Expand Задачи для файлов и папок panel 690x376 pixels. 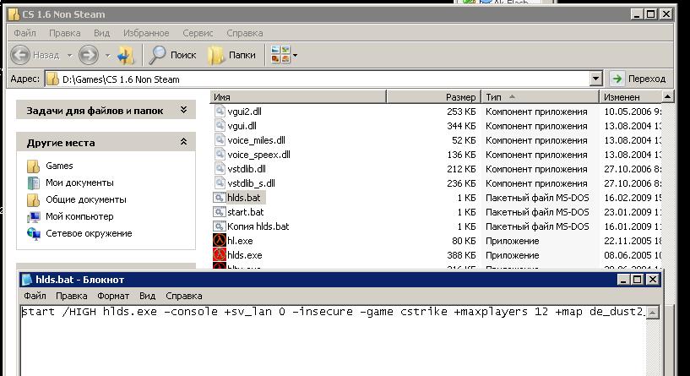183,110
